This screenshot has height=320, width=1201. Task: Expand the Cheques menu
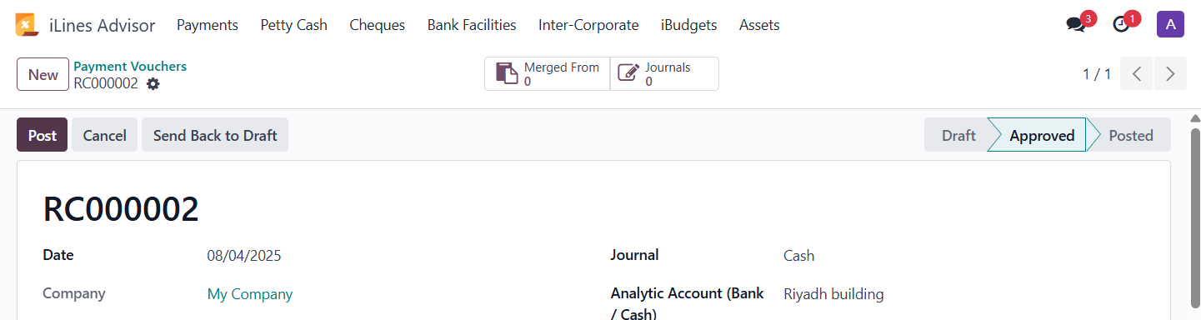point(377,25)
